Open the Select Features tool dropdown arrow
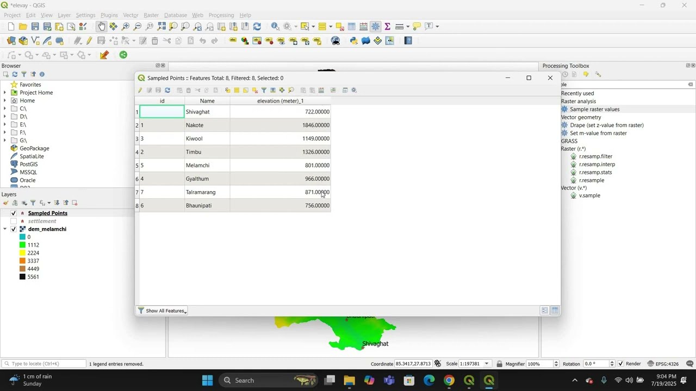696x391 pixels. (x=313, y=27)
